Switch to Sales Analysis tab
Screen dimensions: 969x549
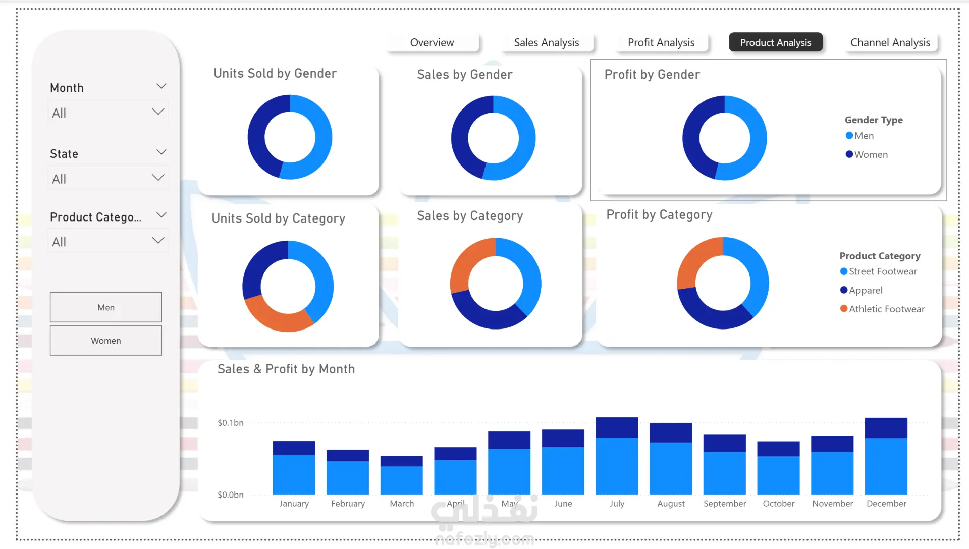(x=546, y=42)
